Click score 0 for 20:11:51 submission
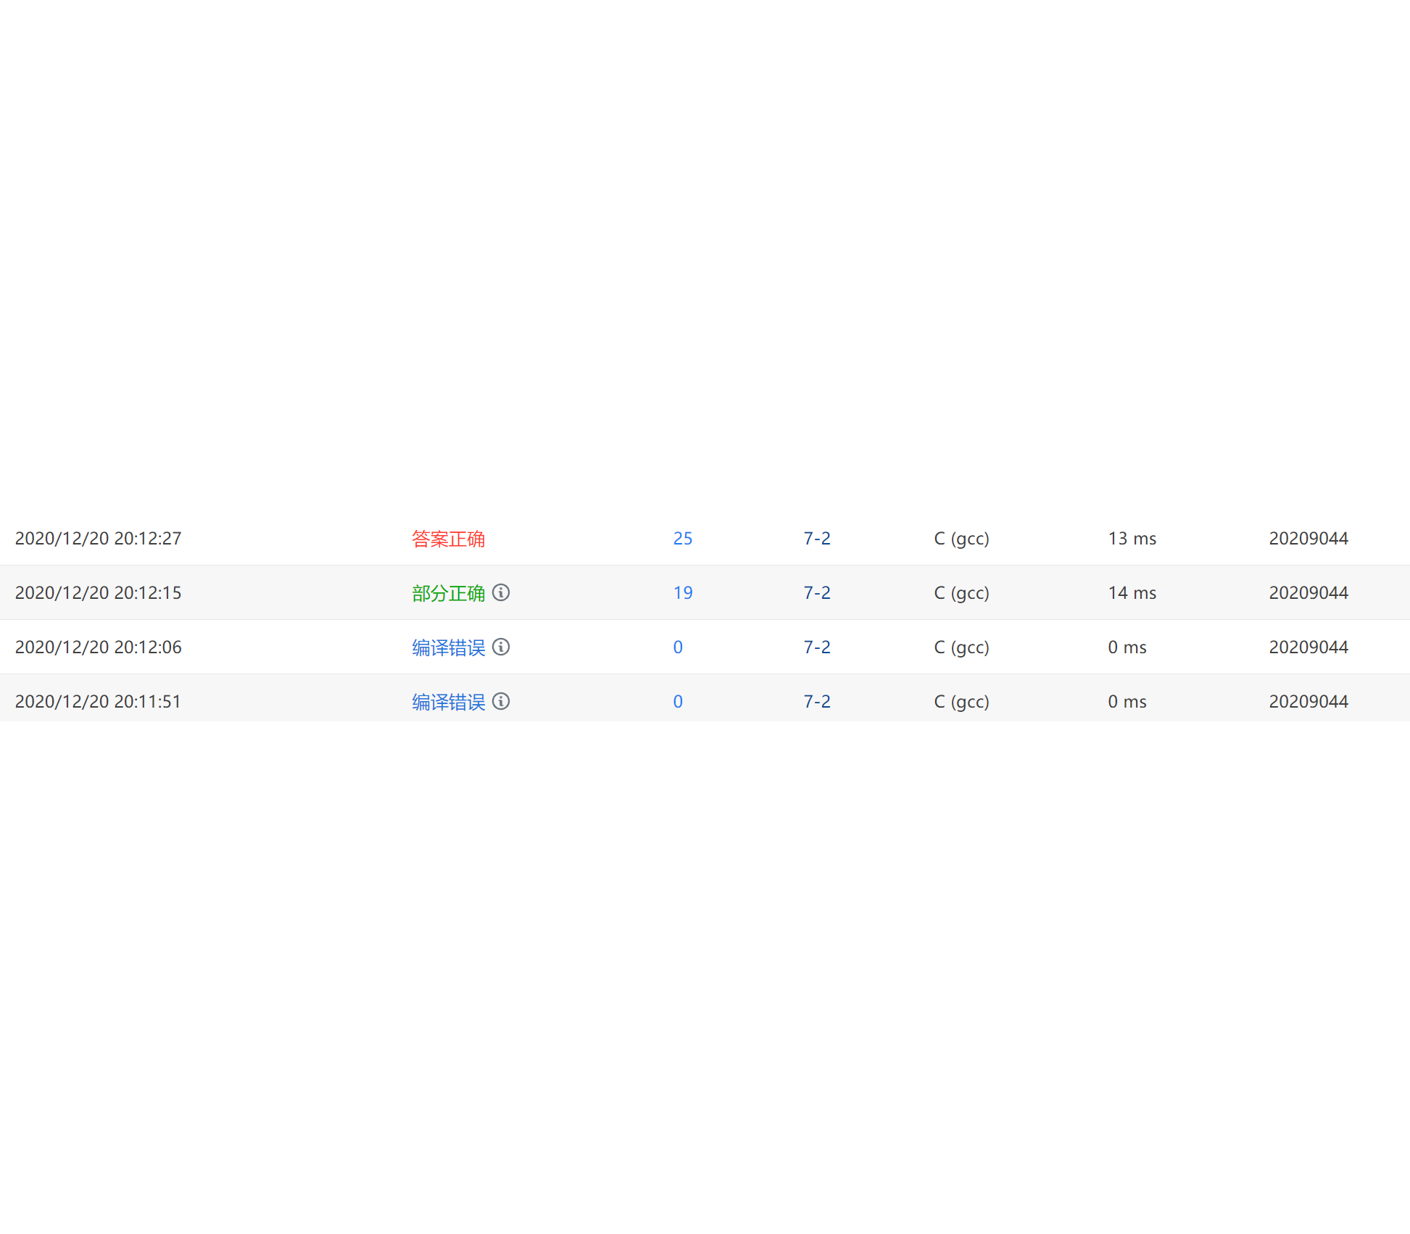 tap(678, 702)
